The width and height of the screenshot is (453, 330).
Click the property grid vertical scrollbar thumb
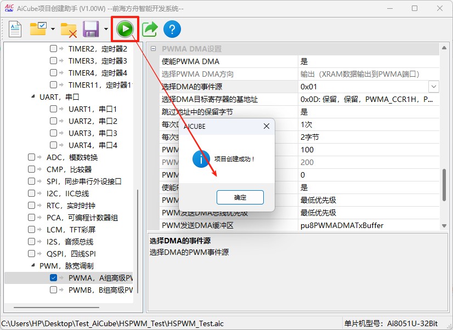[x=444, y=185]
